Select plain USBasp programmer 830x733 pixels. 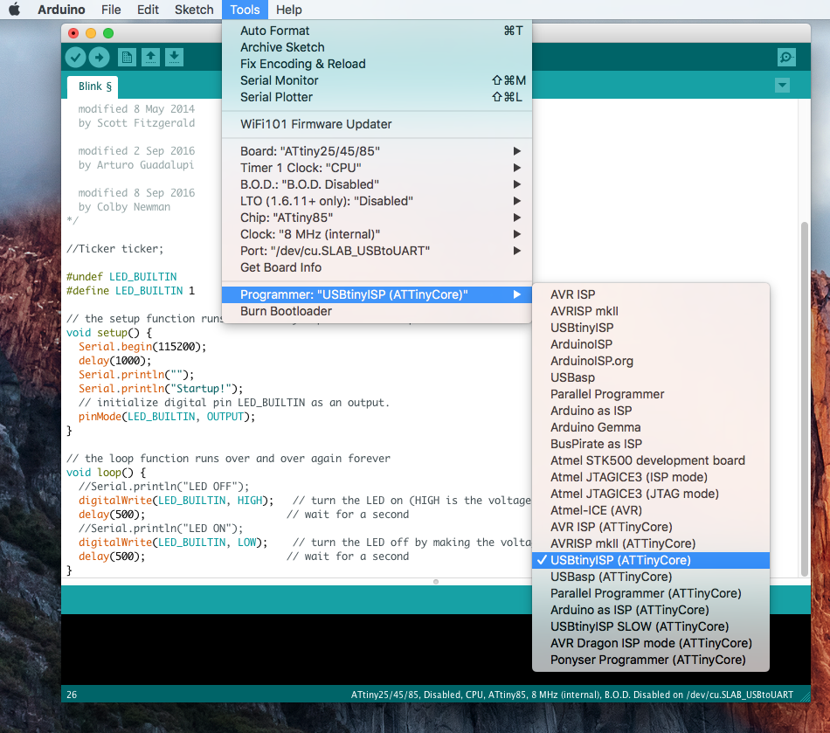coord(651,377)
